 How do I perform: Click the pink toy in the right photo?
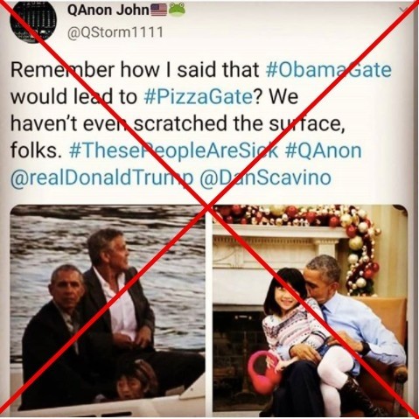click(x=263, y=371)
